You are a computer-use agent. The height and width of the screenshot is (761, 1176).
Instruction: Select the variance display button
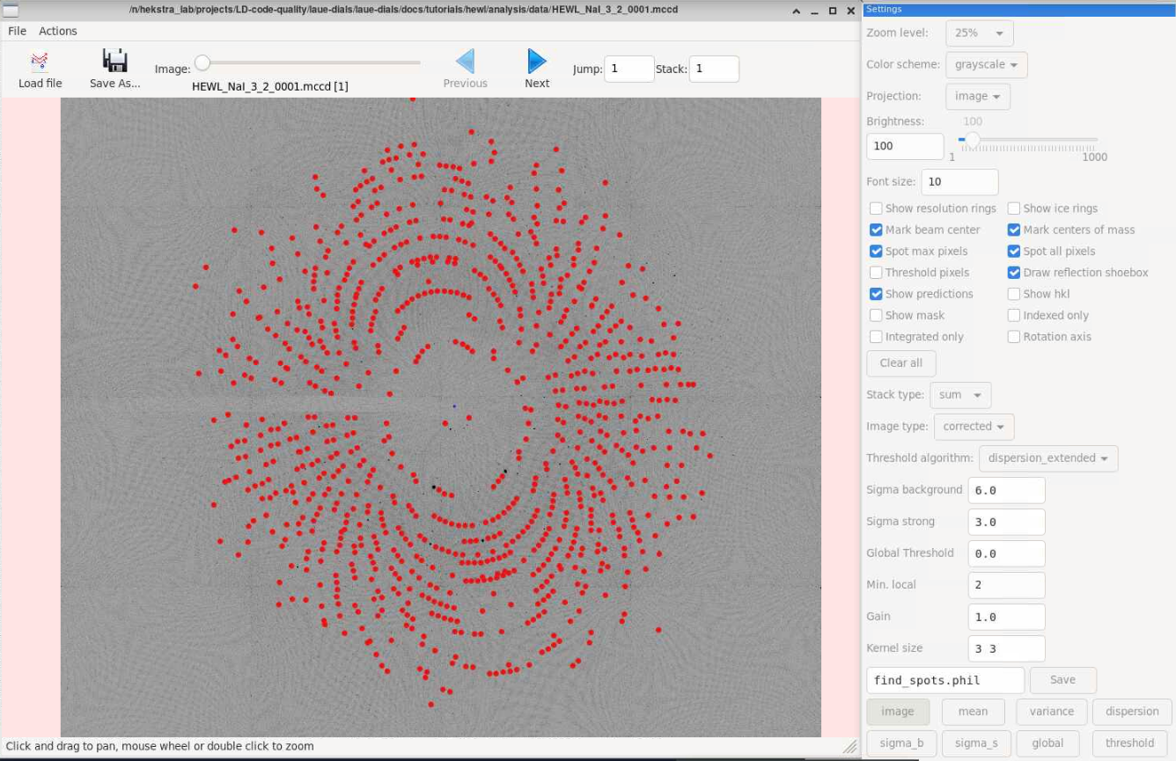coord(1052,712)
